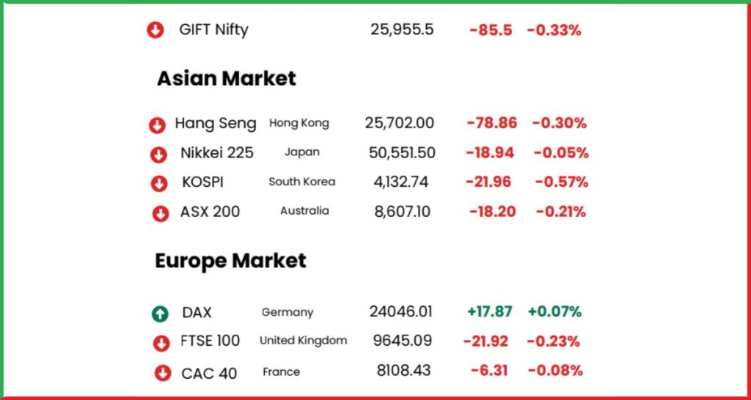Click the South Korea country label

[x=301, y=182]
